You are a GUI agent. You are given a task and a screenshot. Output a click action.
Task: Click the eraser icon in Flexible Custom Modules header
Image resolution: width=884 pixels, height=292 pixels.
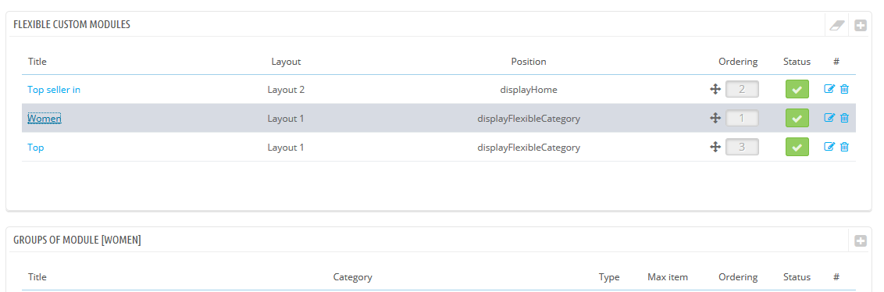point(836,25)
